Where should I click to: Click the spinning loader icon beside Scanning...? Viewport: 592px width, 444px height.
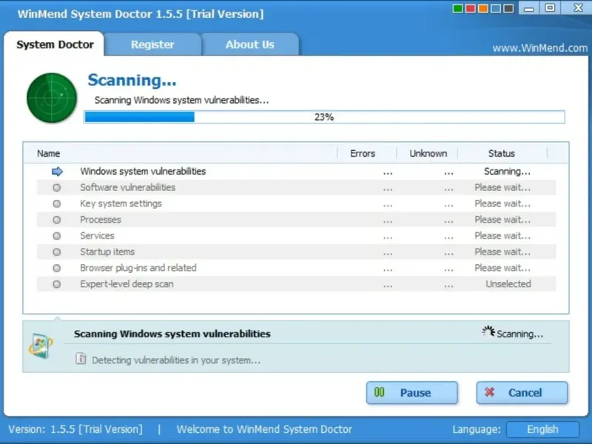[x=488, y=332]
